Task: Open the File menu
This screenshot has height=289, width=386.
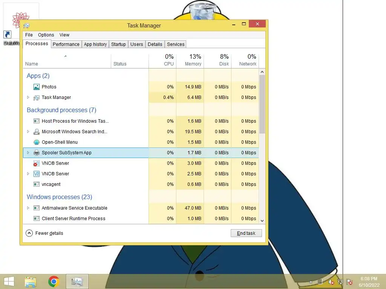Action: coord(29,35)
